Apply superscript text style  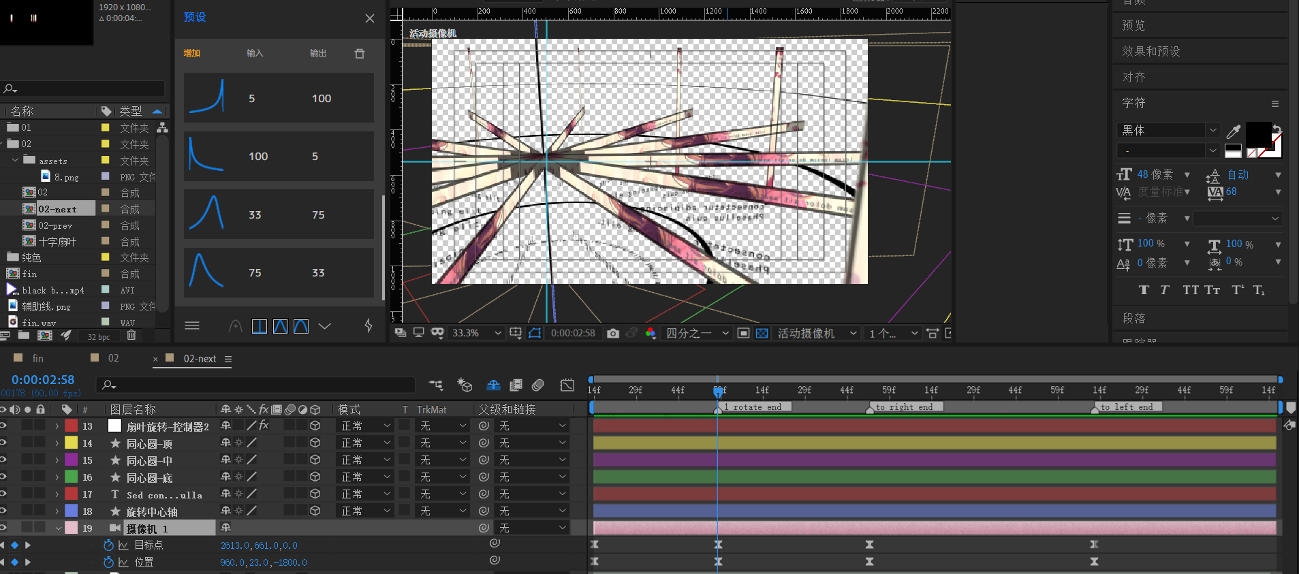1237,290
